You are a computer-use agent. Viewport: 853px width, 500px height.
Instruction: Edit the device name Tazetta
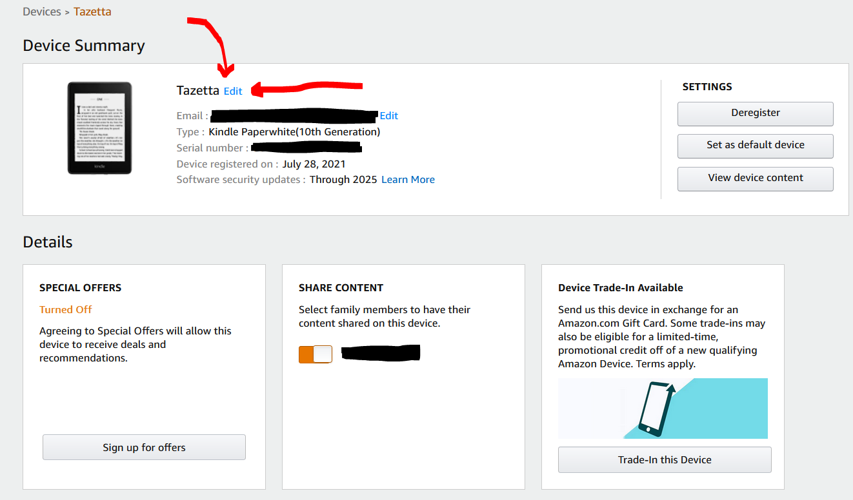pyautogui.click(x=233, y=91)
